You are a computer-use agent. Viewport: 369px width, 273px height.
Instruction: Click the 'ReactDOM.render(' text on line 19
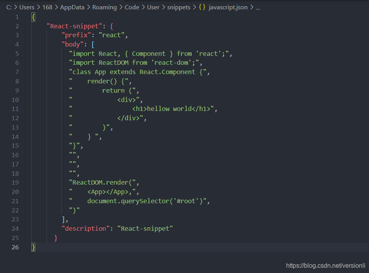pyautogui.click(x=102, y=183)
